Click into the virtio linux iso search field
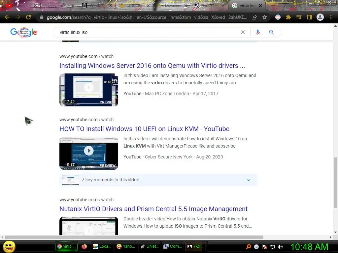The image size is (338, 253). pyautogui.click(x=149, y=32)
